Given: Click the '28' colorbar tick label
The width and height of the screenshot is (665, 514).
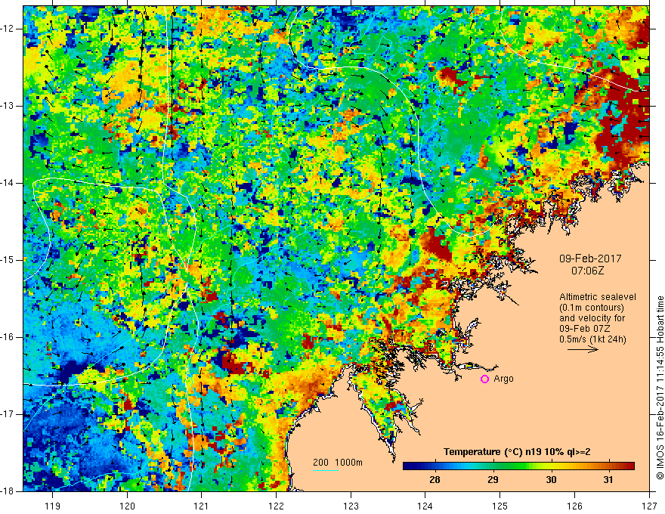Looking at the screenshot, I should click(x=435, y=480).
